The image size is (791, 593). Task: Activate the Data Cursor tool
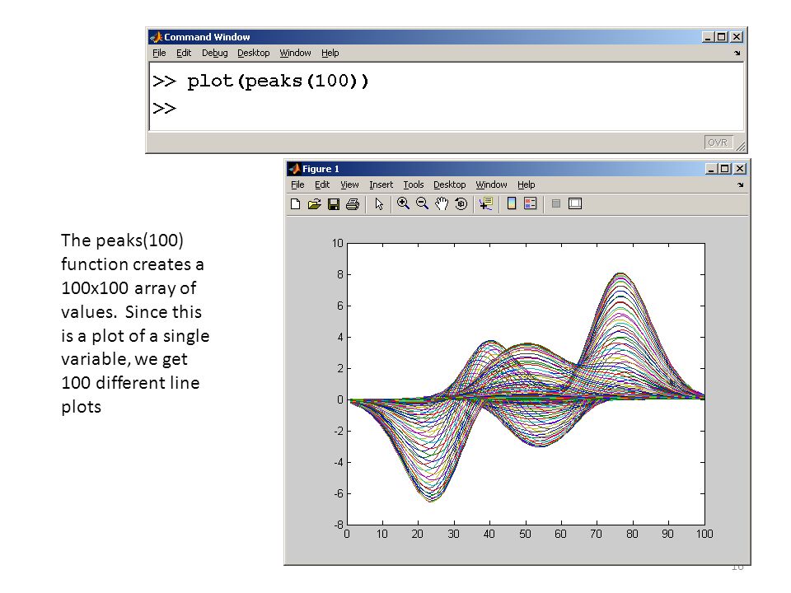tap(486, 203)
